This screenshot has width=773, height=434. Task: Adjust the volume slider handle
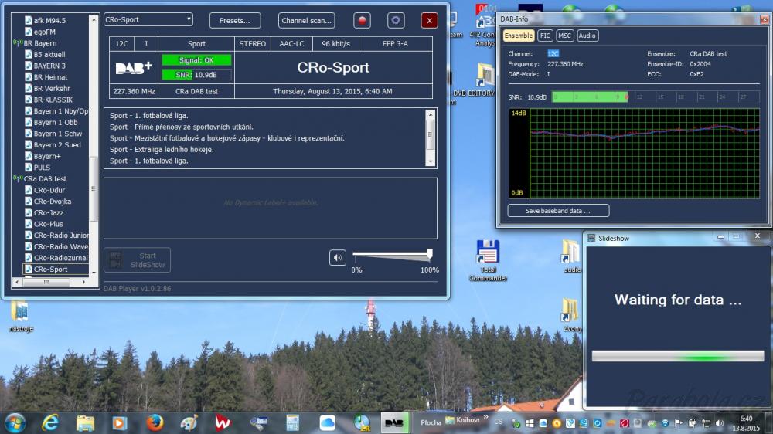(x=429, y=254)
